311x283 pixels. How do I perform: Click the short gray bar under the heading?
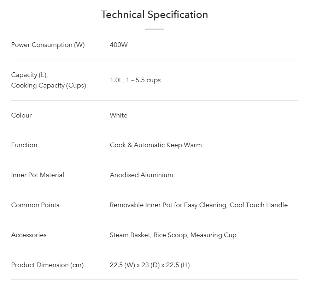pos(154,29)
